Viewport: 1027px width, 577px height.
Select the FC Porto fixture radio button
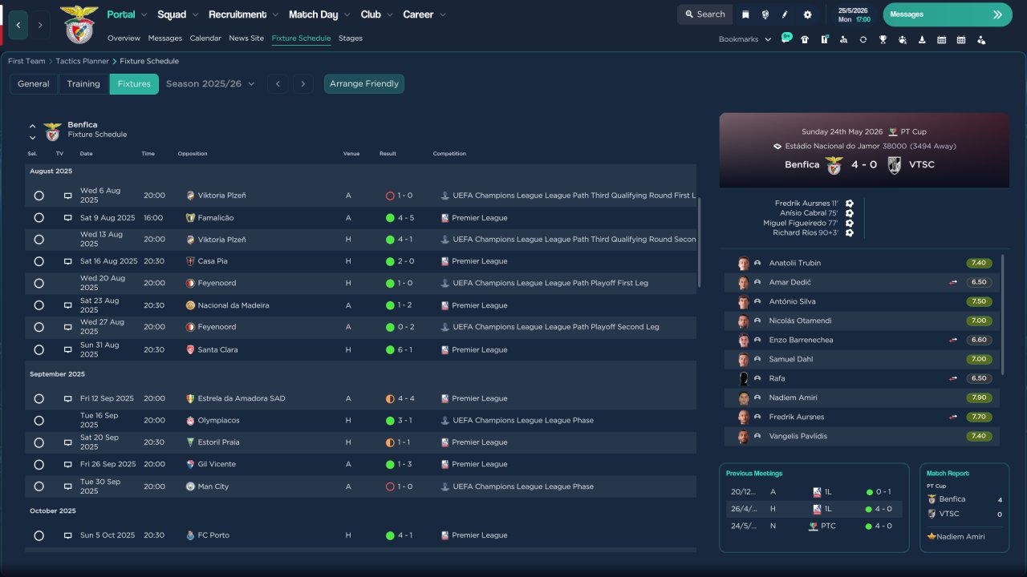pos(39,535)
